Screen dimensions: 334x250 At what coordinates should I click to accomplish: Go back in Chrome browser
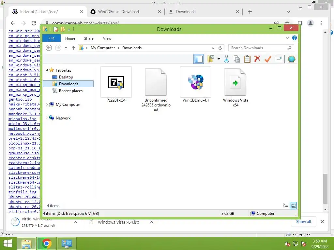click(13, 23)
